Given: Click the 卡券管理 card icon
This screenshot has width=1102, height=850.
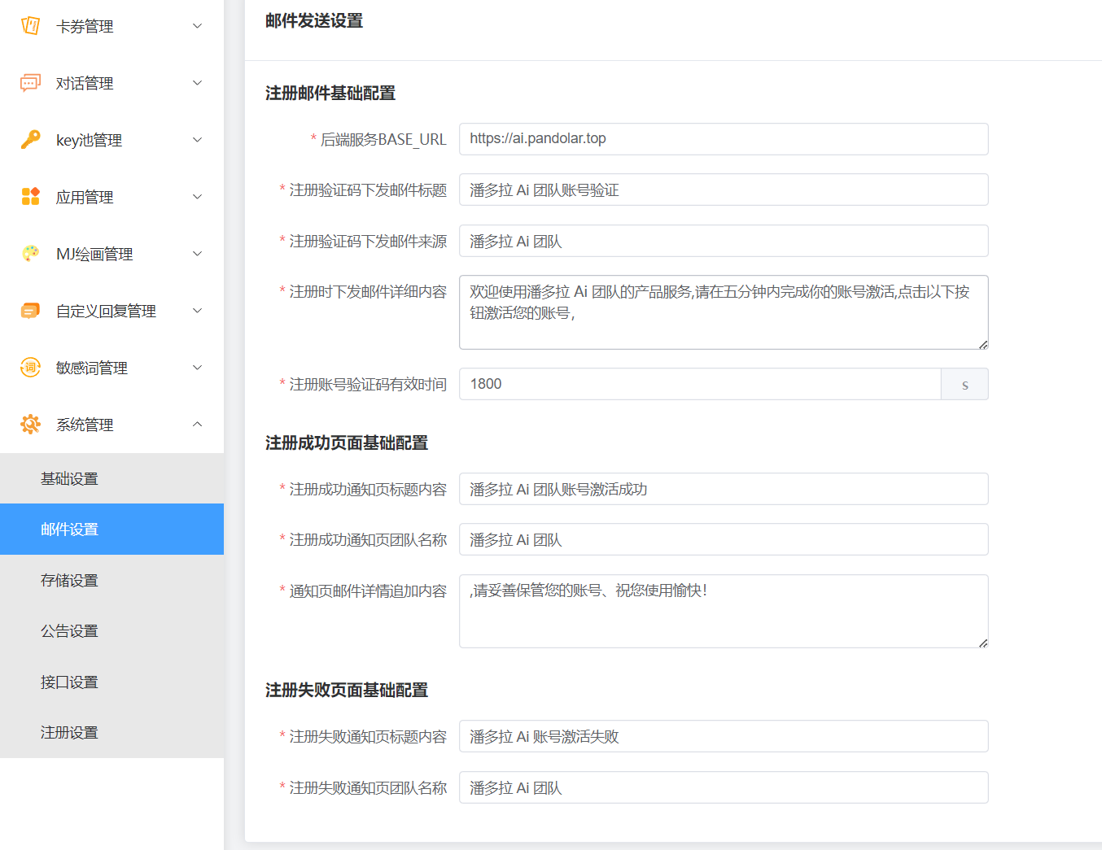Looking at the screenshot, I should 30,26.
